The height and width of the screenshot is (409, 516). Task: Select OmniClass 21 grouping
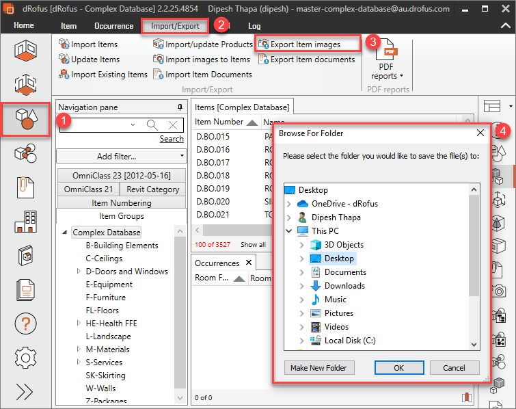coord(88,189)
